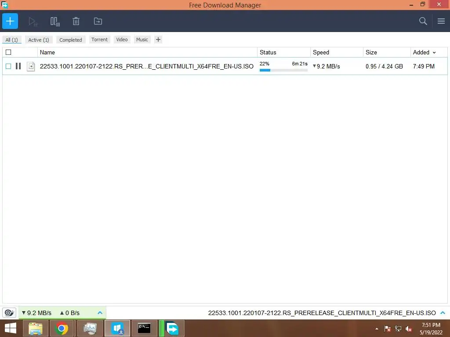Expand the download details chevron at bottom right
This screenshot has height=337, width=450.
click(443, 312)
